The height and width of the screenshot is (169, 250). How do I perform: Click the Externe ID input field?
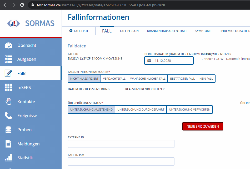(x=121, y=144)
